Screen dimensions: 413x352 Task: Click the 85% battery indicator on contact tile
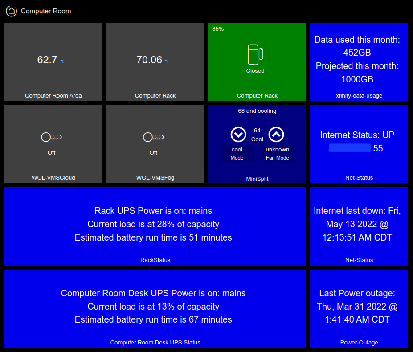tap(218, 29)
